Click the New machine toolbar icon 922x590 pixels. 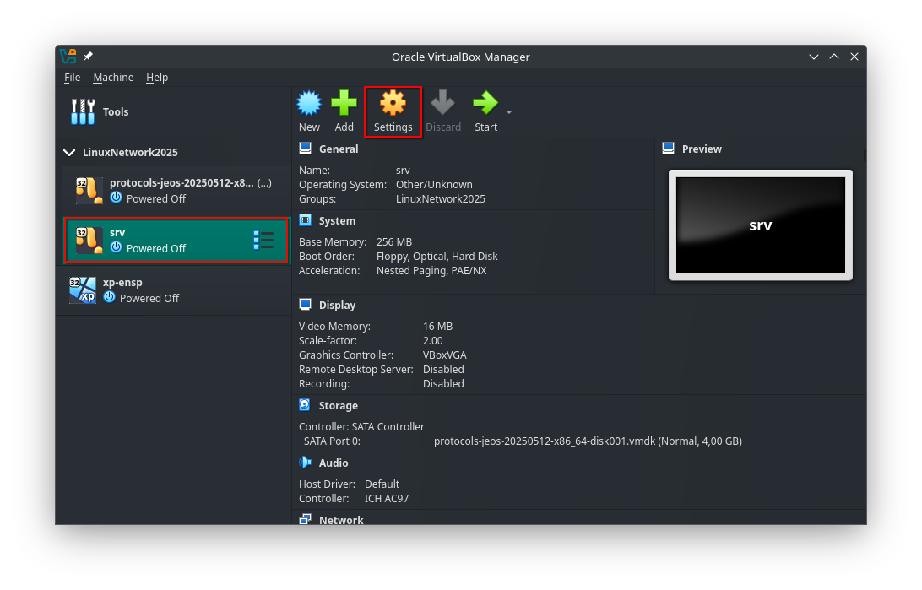(x=309, y=104)
